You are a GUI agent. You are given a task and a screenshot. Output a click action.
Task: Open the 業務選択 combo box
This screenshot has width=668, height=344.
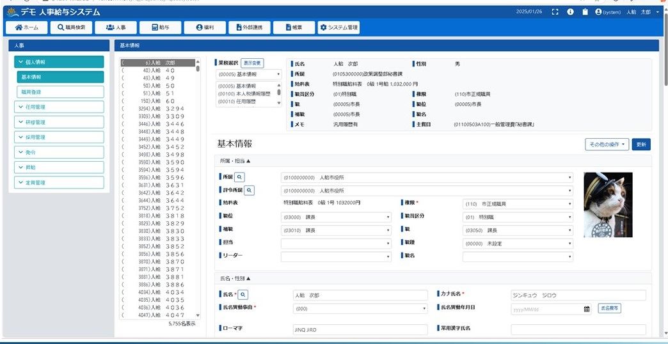tap(249, 74)
